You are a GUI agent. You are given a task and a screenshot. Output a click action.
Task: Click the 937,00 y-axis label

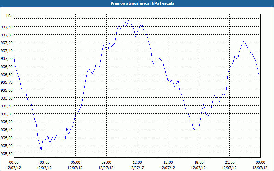point(7,58)
